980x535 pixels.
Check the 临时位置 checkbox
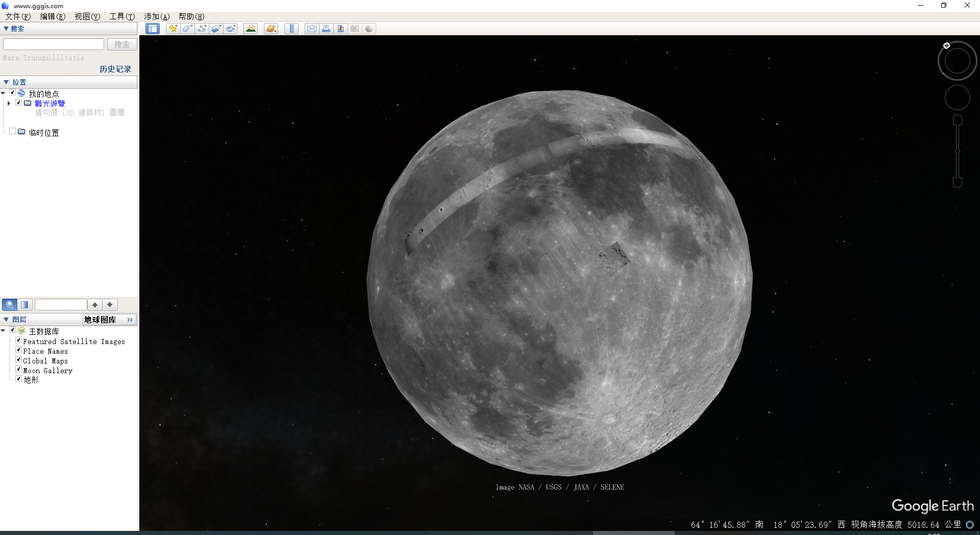[x=13, y=132]
